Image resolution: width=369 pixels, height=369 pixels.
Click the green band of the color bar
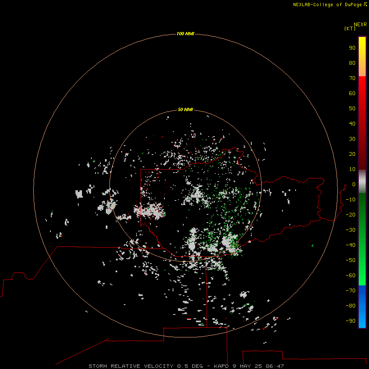(362, 239)
